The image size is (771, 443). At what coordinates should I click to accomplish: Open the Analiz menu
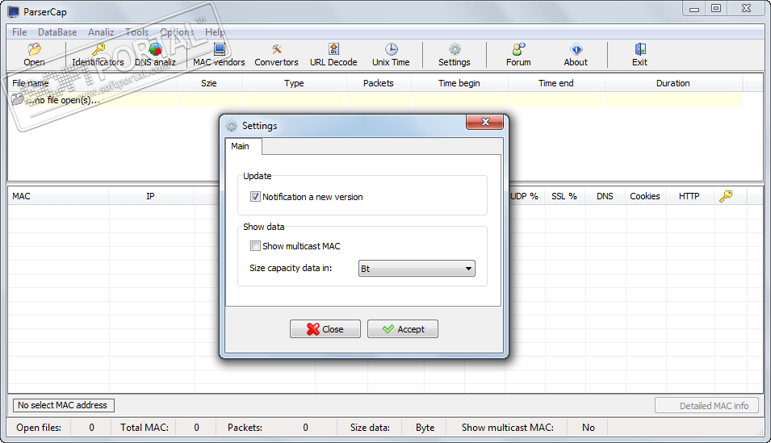(x=101, y=32)
